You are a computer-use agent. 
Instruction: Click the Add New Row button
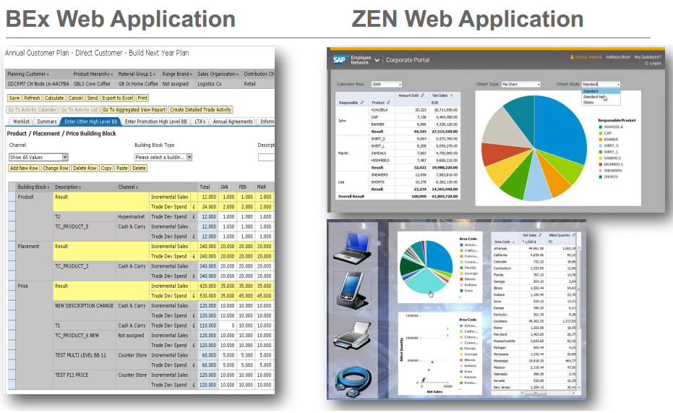pyautogui.click(x=24, y=168)
